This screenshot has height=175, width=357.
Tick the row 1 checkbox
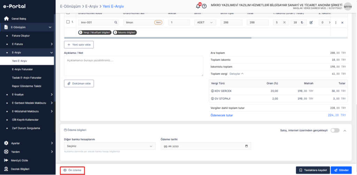pyautogui.click(x=68, y=22)
